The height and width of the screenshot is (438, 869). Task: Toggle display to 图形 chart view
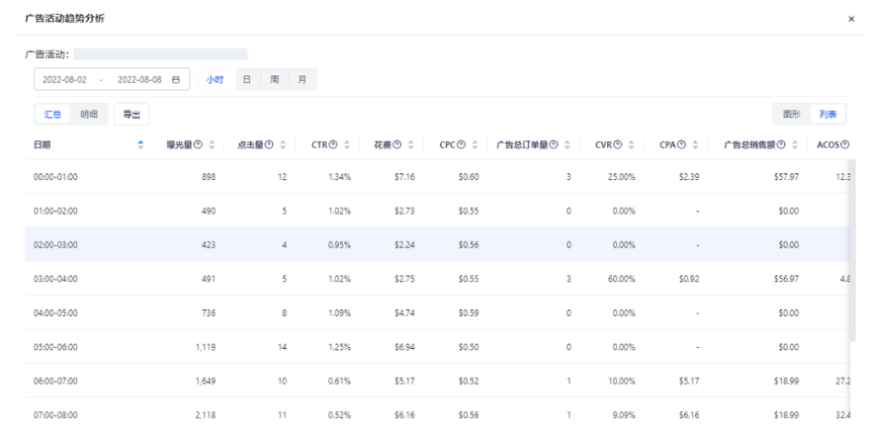pyautogui.click(x=791, y=114)
